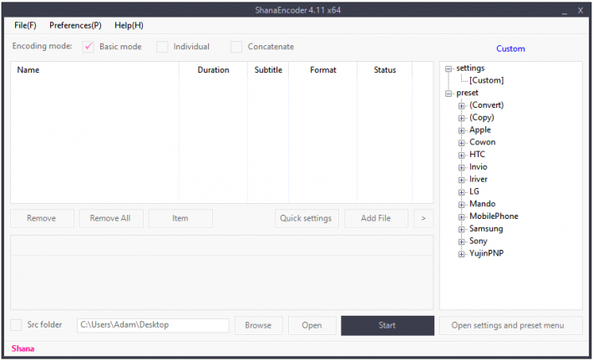Screen dimensions: 593x361
Task: Click the output path input field
Action: point(153,325)
